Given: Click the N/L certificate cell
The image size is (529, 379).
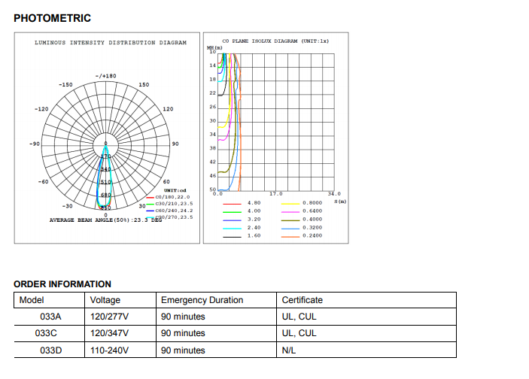Looking at the screenshot, I should coord(290,350).
